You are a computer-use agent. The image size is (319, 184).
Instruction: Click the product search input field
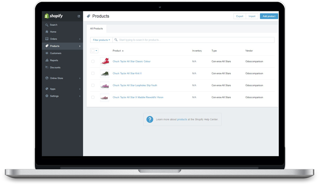pos(194,40)
